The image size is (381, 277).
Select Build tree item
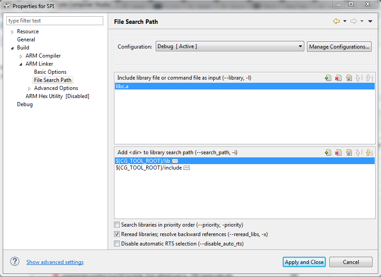23,48
